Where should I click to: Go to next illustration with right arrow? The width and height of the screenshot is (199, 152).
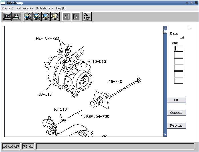pos(76,17)
